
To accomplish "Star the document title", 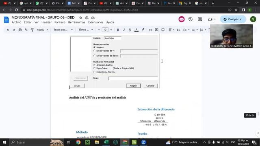I will click(x=80, y=18).
